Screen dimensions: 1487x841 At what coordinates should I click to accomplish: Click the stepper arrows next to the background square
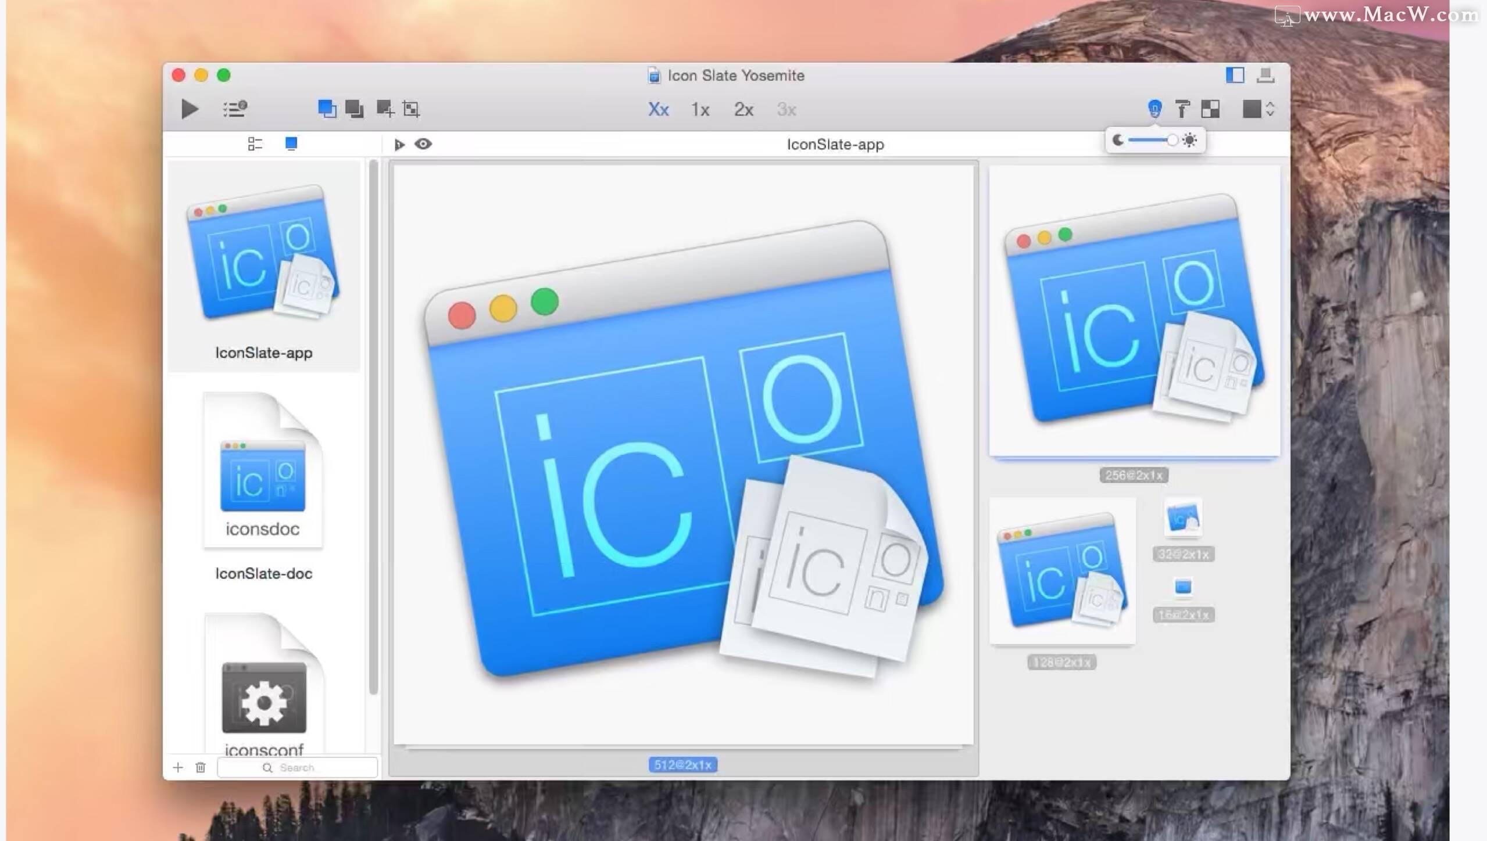[x=1269, y=109]
